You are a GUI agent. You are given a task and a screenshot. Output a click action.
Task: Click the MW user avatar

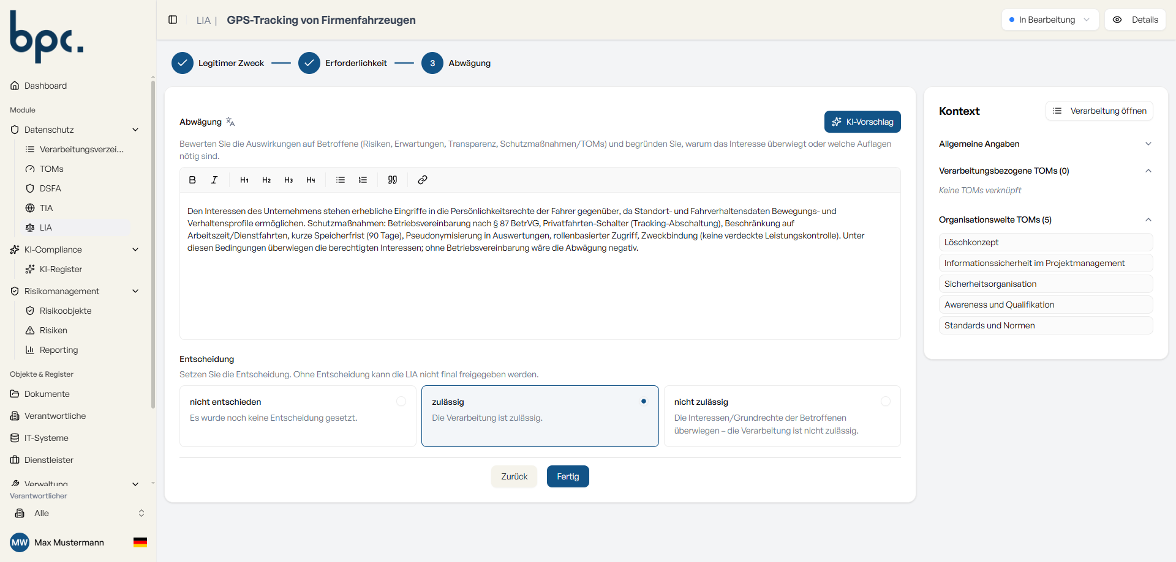coord(20,542)
